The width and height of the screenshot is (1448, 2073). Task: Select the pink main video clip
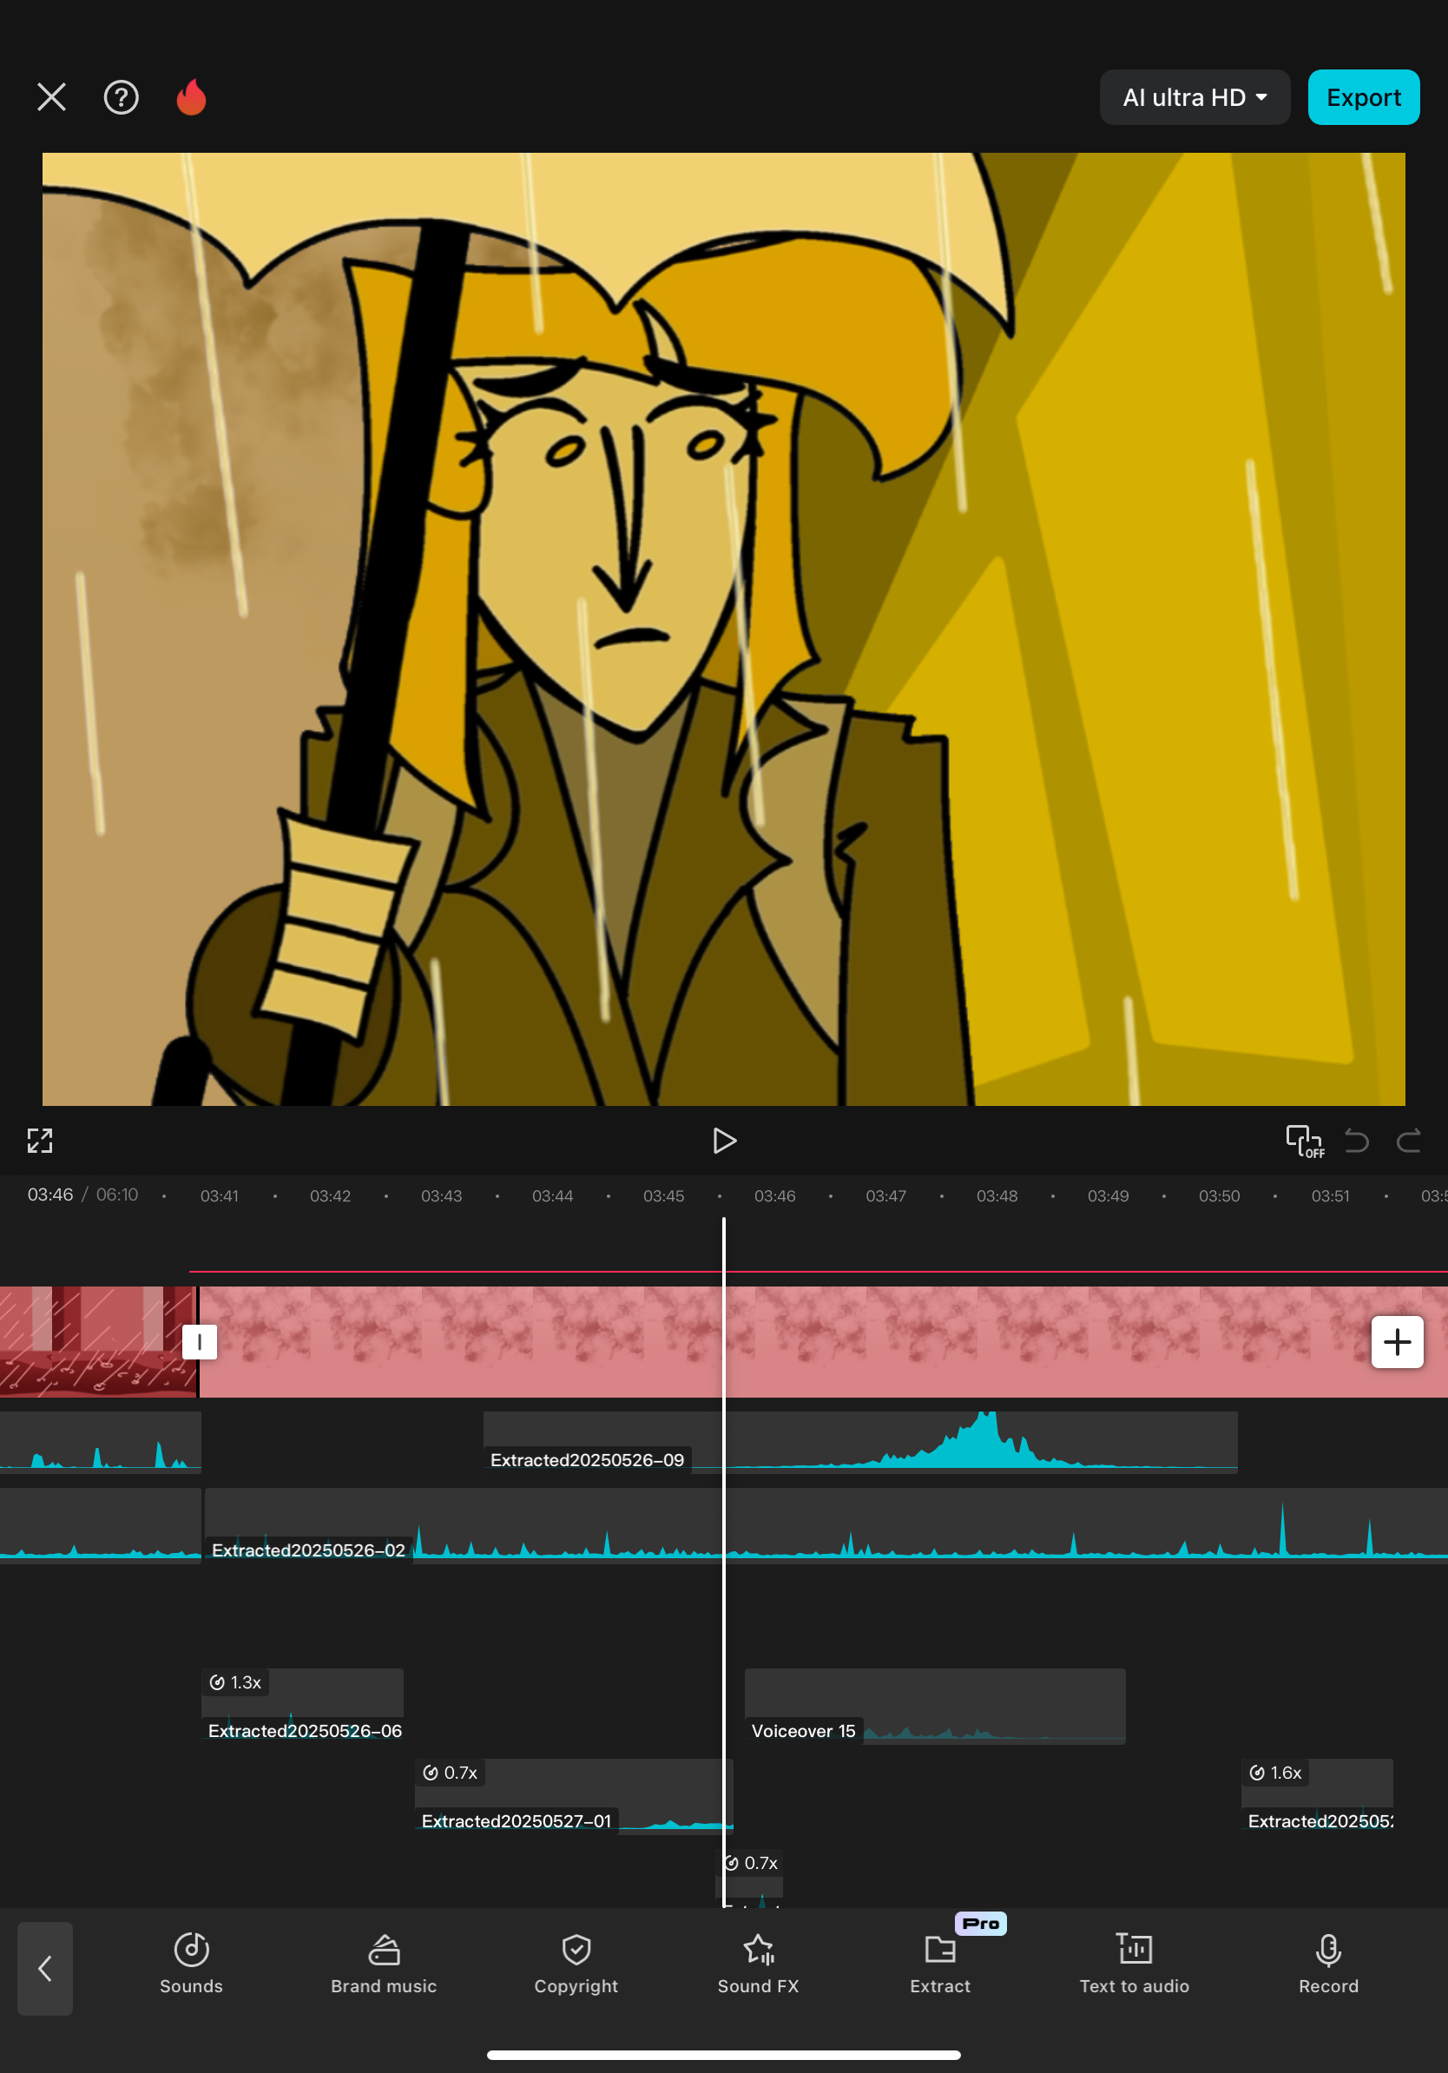(x=823, y=1342)
